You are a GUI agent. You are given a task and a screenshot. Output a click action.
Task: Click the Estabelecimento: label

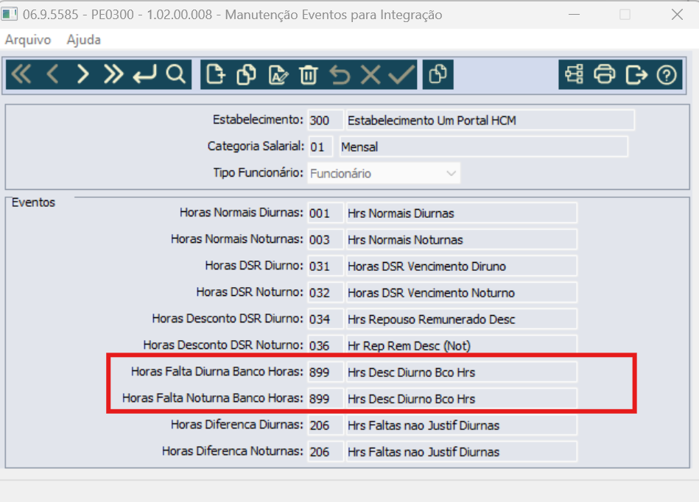(x=258, y=120)
